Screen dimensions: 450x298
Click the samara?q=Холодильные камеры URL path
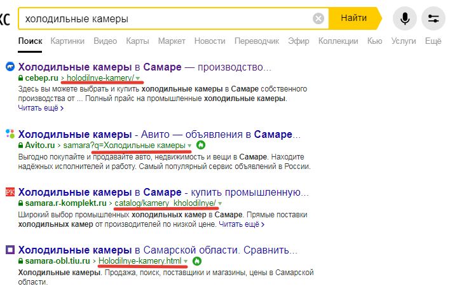click(125, 146)
